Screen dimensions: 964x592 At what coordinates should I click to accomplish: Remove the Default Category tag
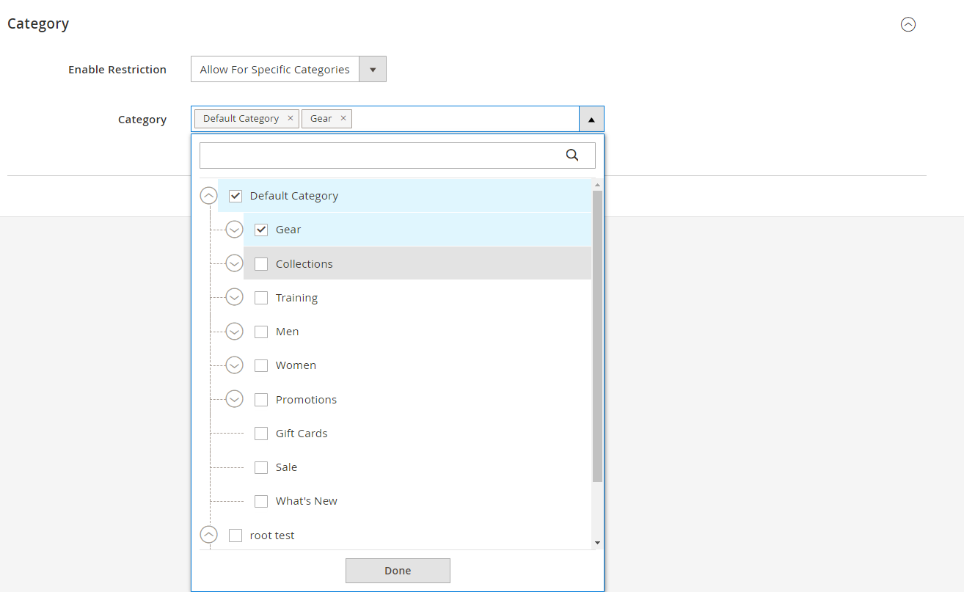point(291,118)
